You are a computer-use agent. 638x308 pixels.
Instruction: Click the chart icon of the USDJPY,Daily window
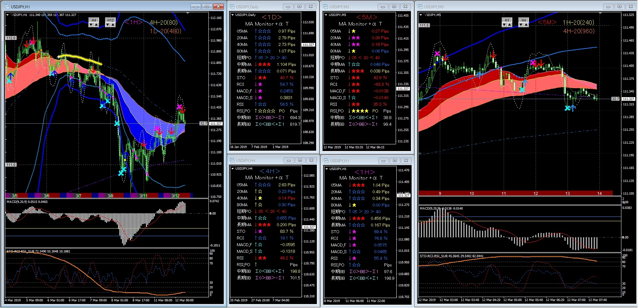[x=232, y=7]
